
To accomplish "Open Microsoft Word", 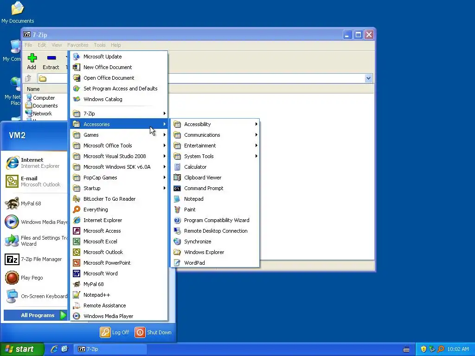I will click(x=119, y=273).
